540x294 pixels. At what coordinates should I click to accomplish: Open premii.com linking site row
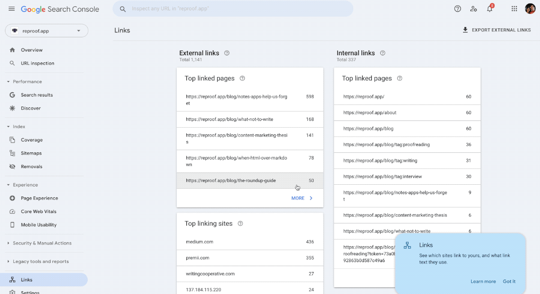250,258
